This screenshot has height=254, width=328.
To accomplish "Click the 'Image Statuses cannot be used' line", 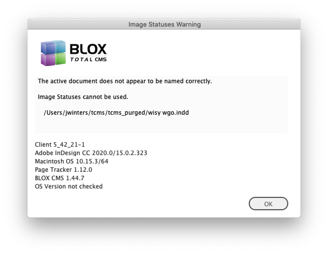I will [x=83, y=97].
